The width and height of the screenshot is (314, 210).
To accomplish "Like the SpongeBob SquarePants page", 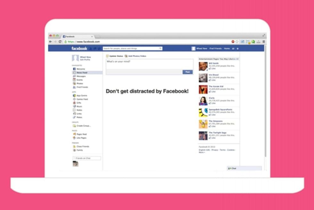I will coord(212,115).
